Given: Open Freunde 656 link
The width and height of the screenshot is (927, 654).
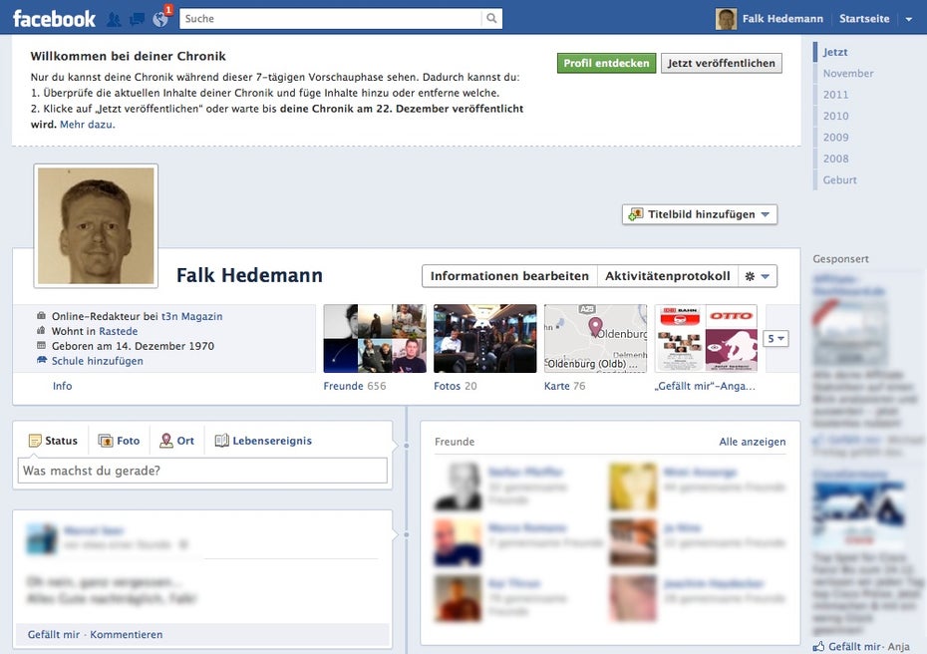Looking at the screenshot, I should [x=355, y=386].
